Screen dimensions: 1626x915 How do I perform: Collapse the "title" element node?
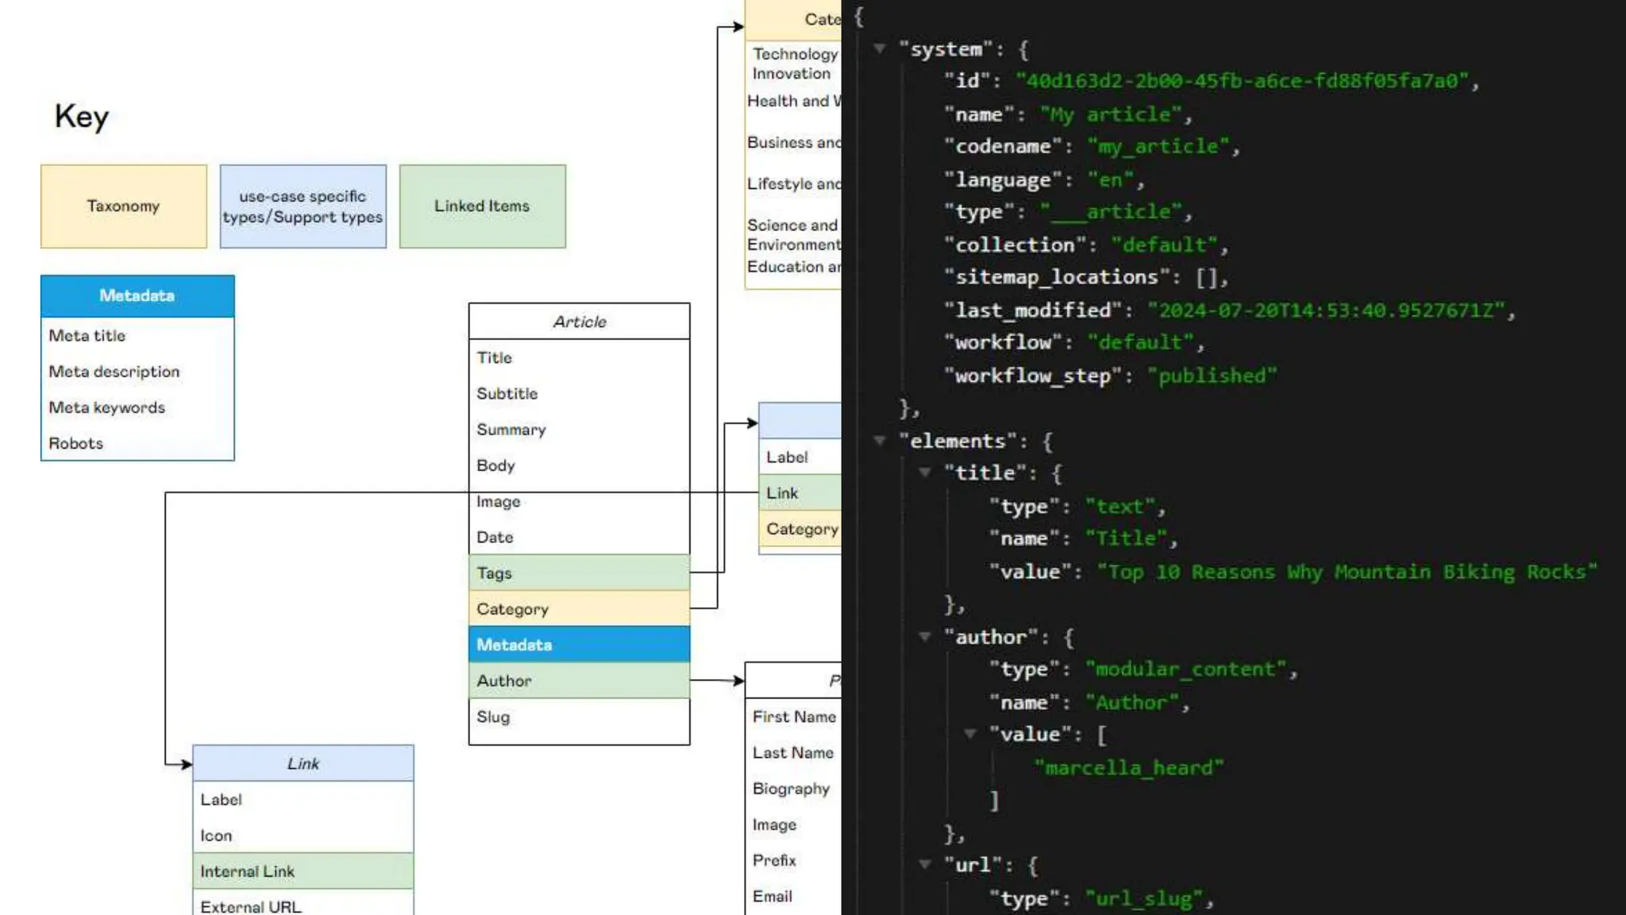coord(924,473)
